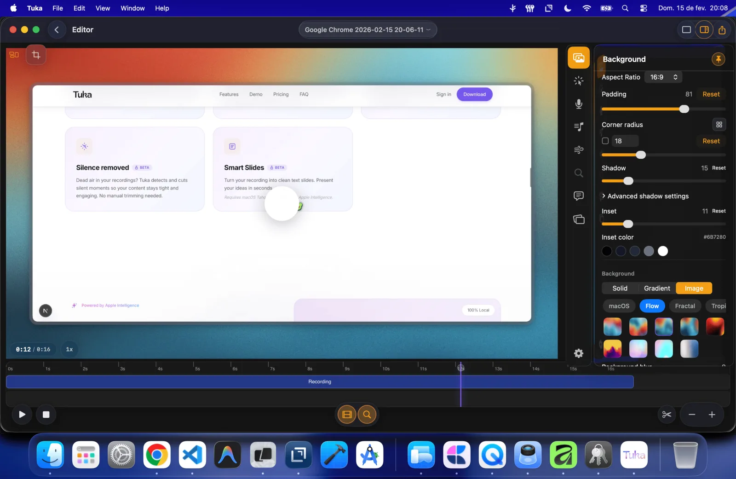736x479 pixels.
Task: Open the Aspect Ratio 16:9 dropdown
Action: [663, 77]
